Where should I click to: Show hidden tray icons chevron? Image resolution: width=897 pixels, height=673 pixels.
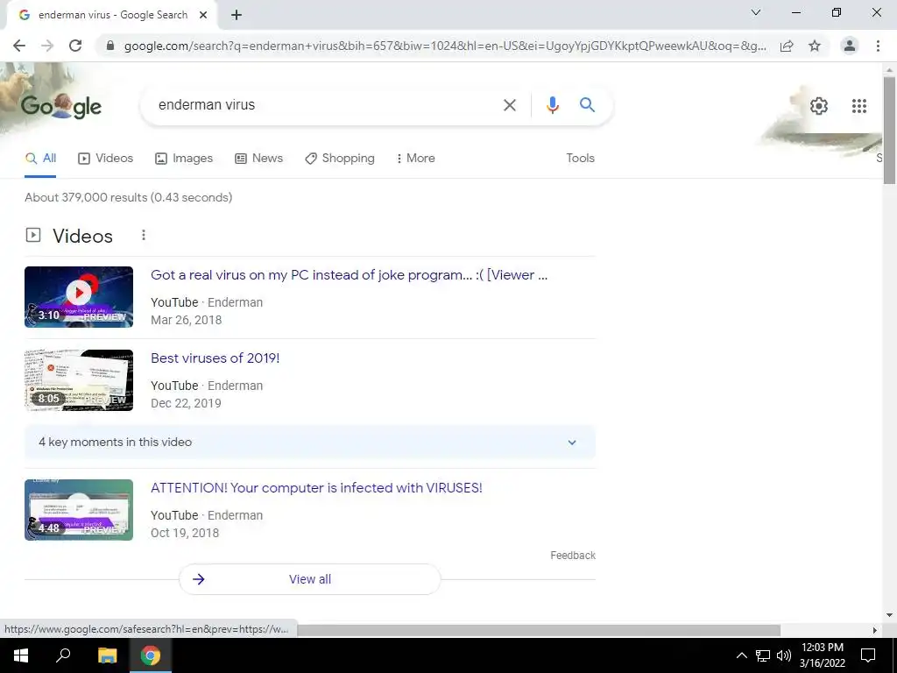[x=741, y=655]
